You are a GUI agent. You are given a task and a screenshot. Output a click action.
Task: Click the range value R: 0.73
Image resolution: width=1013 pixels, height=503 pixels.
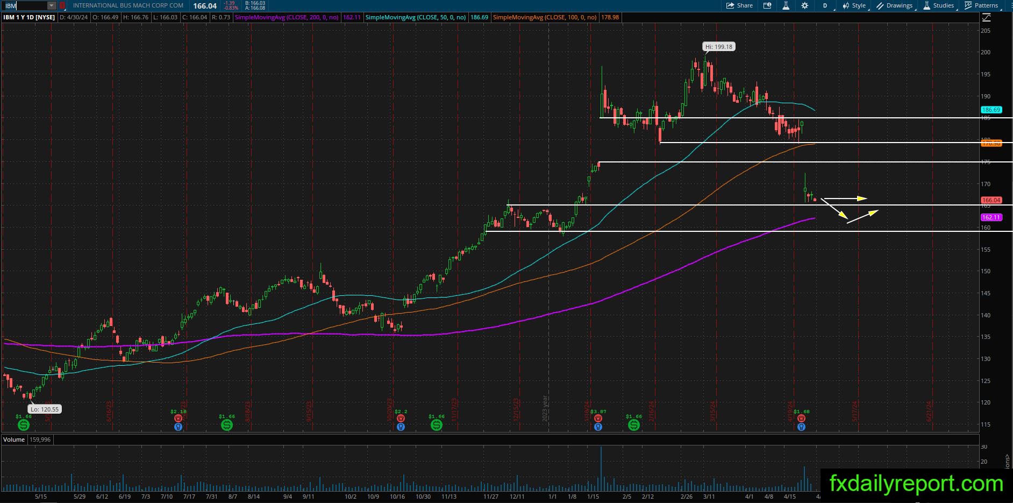(221, 17)
